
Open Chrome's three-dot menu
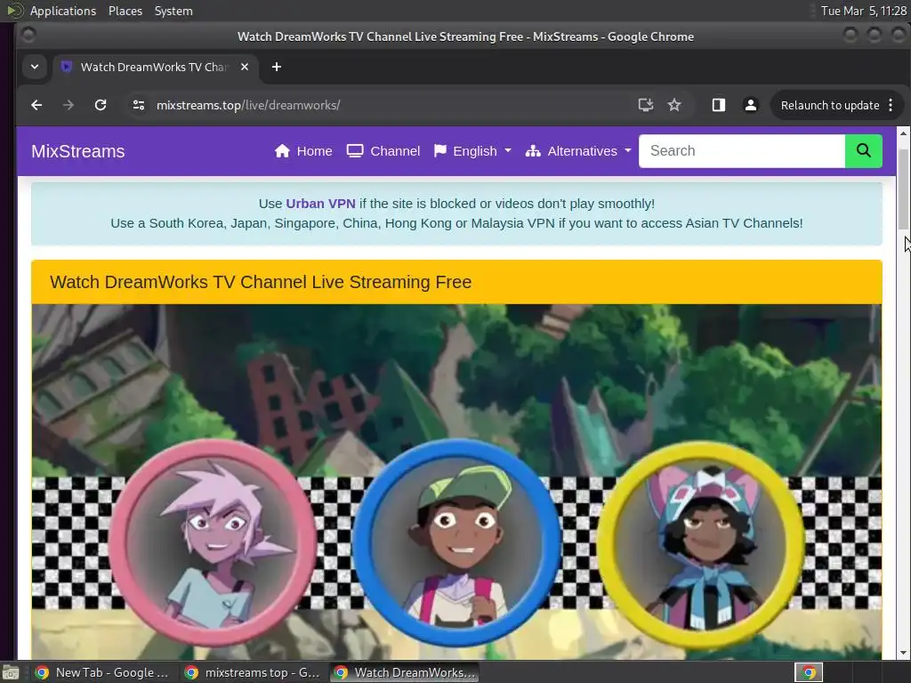click(x=891, y=105)
